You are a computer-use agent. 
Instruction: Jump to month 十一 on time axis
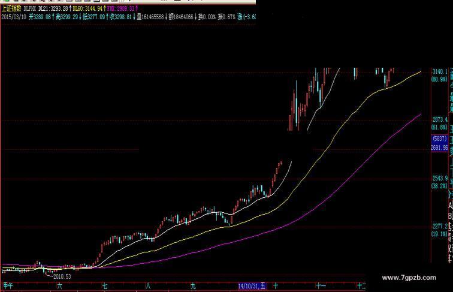pos(321,286)
